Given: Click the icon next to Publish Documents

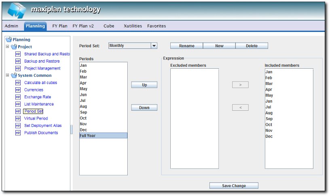Looking at the screenshot, I should pos(18,133).
